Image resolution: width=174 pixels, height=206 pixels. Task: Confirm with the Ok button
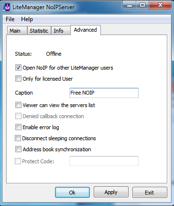pos(72,192)
